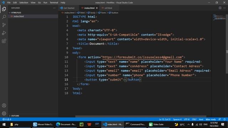Open the Source Control view
Image resolution: width=228 pixels, height=128 pixels.
coord(4,25)
